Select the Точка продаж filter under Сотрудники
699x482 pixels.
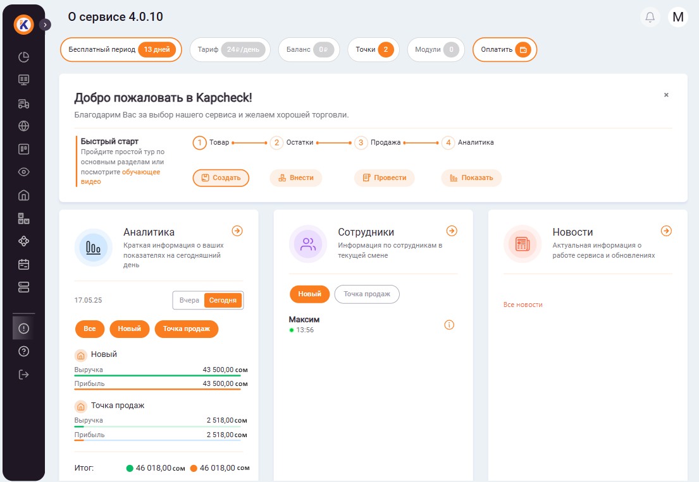[x=367, y=294]
